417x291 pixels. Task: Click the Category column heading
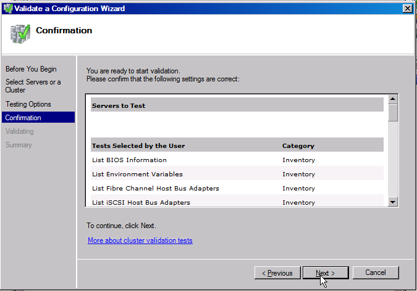tap(298, 146)
